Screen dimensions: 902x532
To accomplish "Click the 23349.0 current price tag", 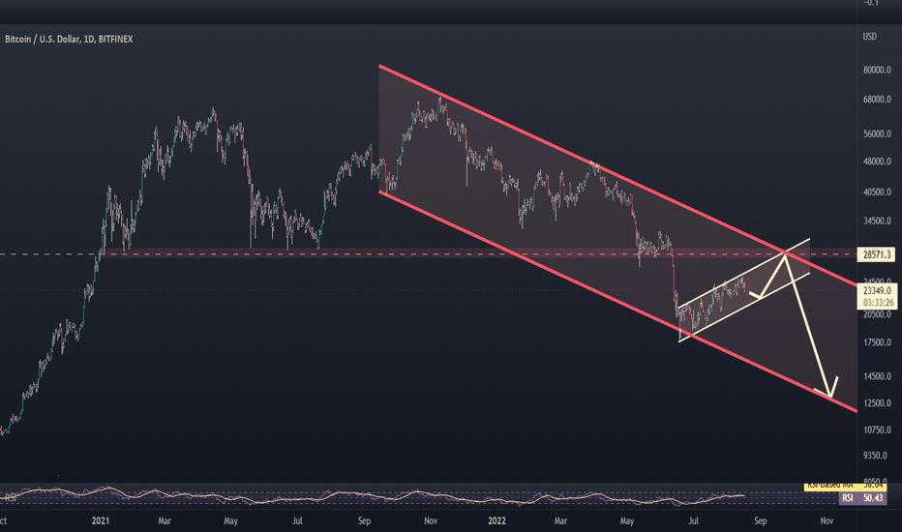I will pos(876,290).
